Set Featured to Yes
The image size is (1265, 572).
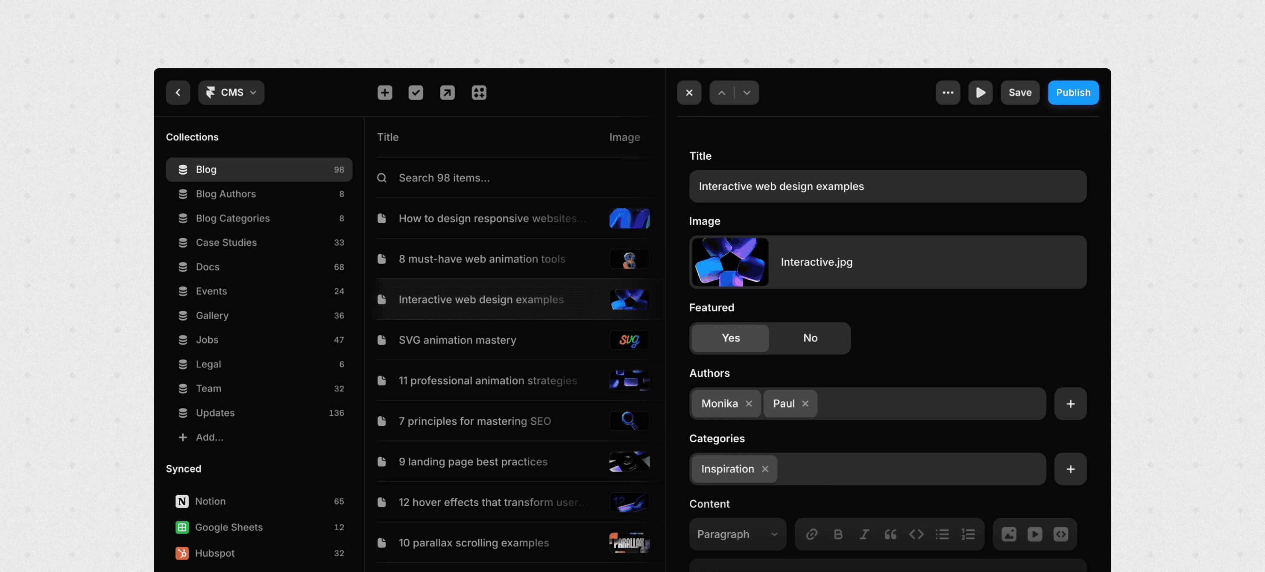pyautogui.click(x=730, y=338)
